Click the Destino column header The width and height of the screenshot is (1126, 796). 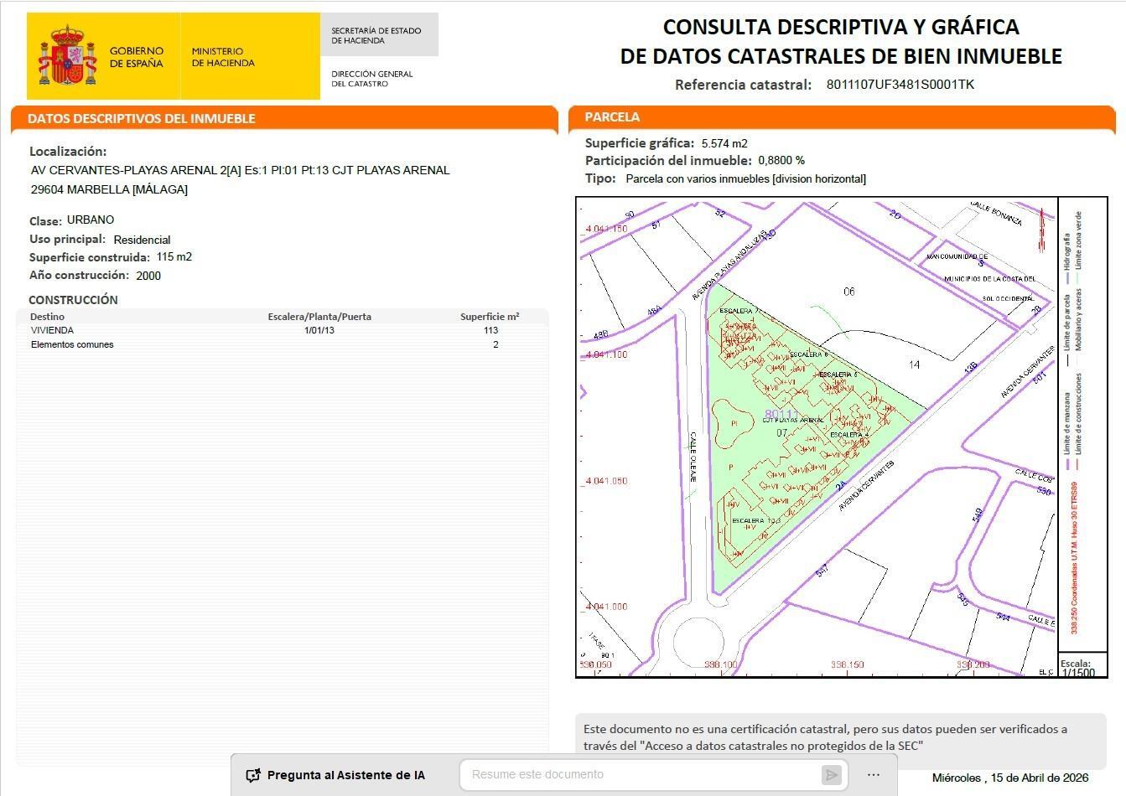47,316
